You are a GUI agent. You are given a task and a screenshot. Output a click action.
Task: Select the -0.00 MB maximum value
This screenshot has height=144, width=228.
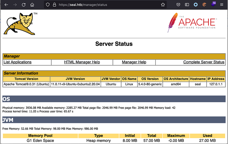(x=176, y=141)
